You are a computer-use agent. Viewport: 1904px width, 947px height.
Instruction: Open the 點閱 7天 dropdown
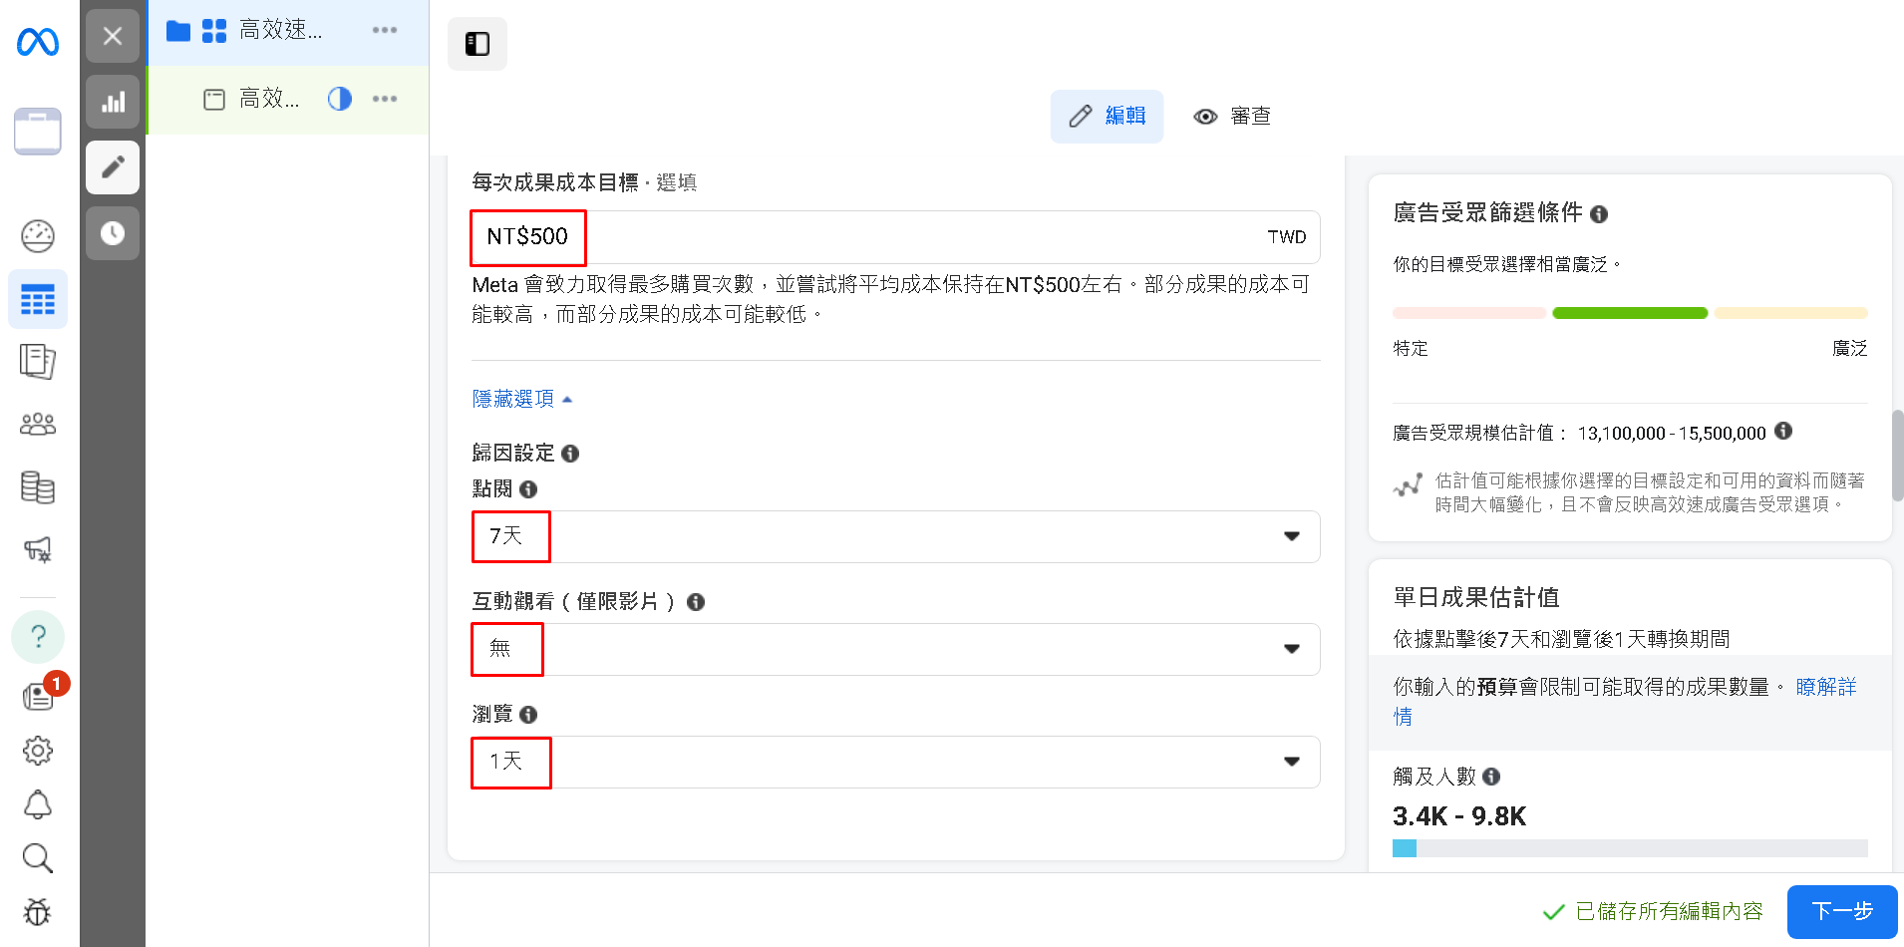[x=895, y=536]
